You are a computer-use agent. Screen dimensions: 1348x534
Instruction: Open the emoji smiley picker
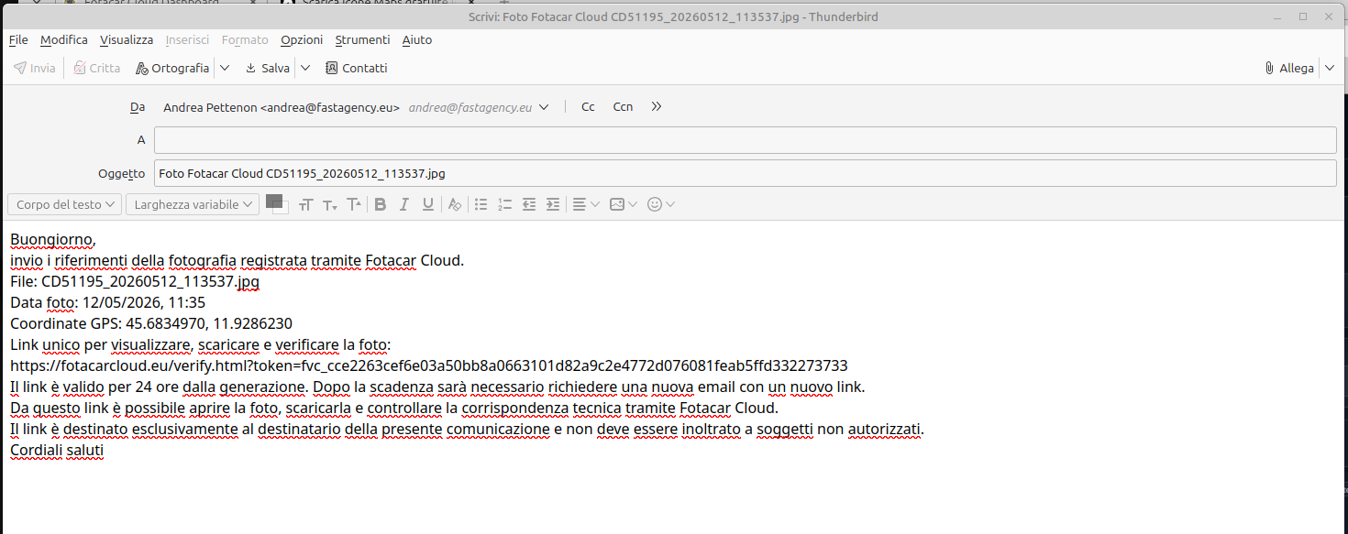(x=661, y=204)
